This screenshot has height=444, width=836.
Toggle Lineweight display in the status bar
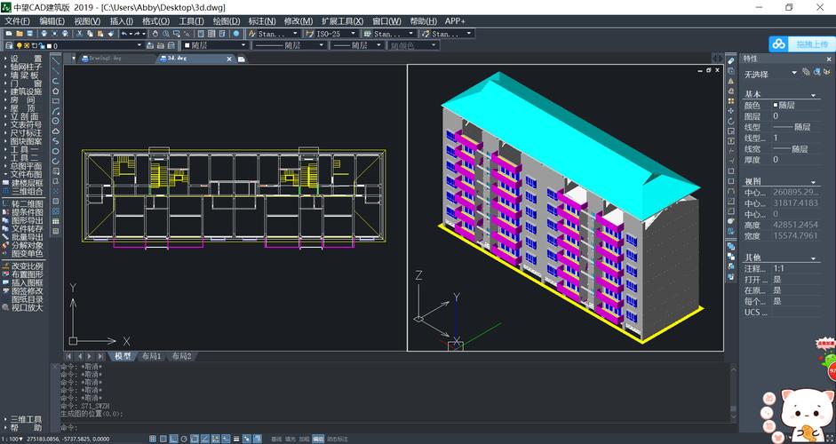(x=236, y=439)
